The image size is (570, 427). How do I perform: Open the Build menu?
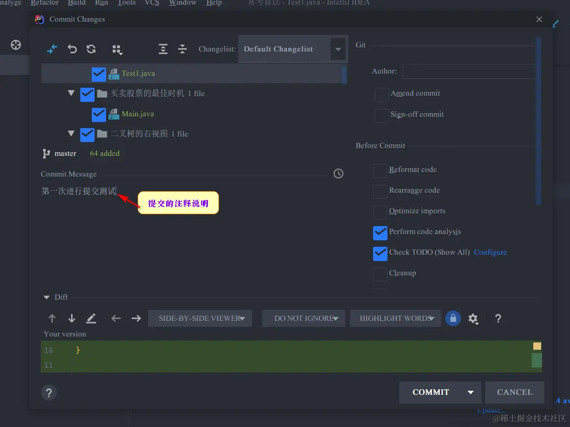coord(77,3)
